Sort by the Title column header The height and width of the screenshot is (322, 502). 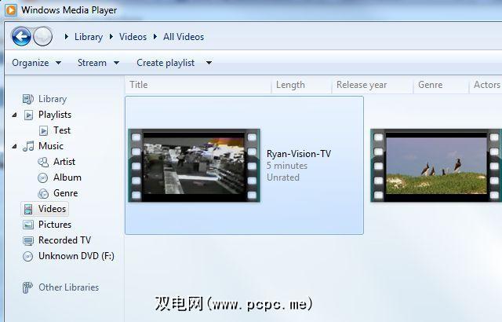point(198,85)
